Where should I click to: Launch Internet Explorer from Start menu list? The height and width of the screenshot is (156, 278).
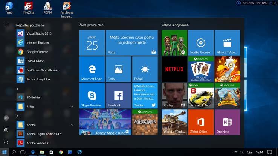tap(44, 42)
